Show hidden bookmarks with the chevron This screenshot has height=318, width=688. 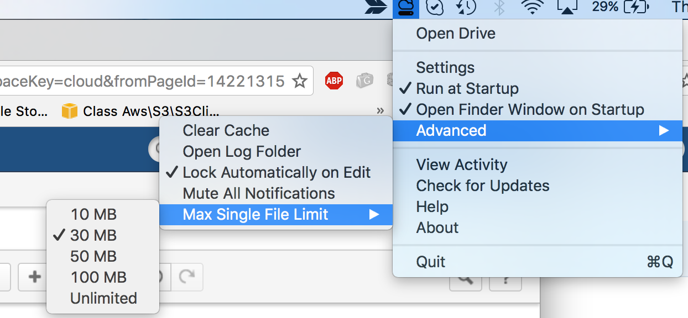point(380,111)
